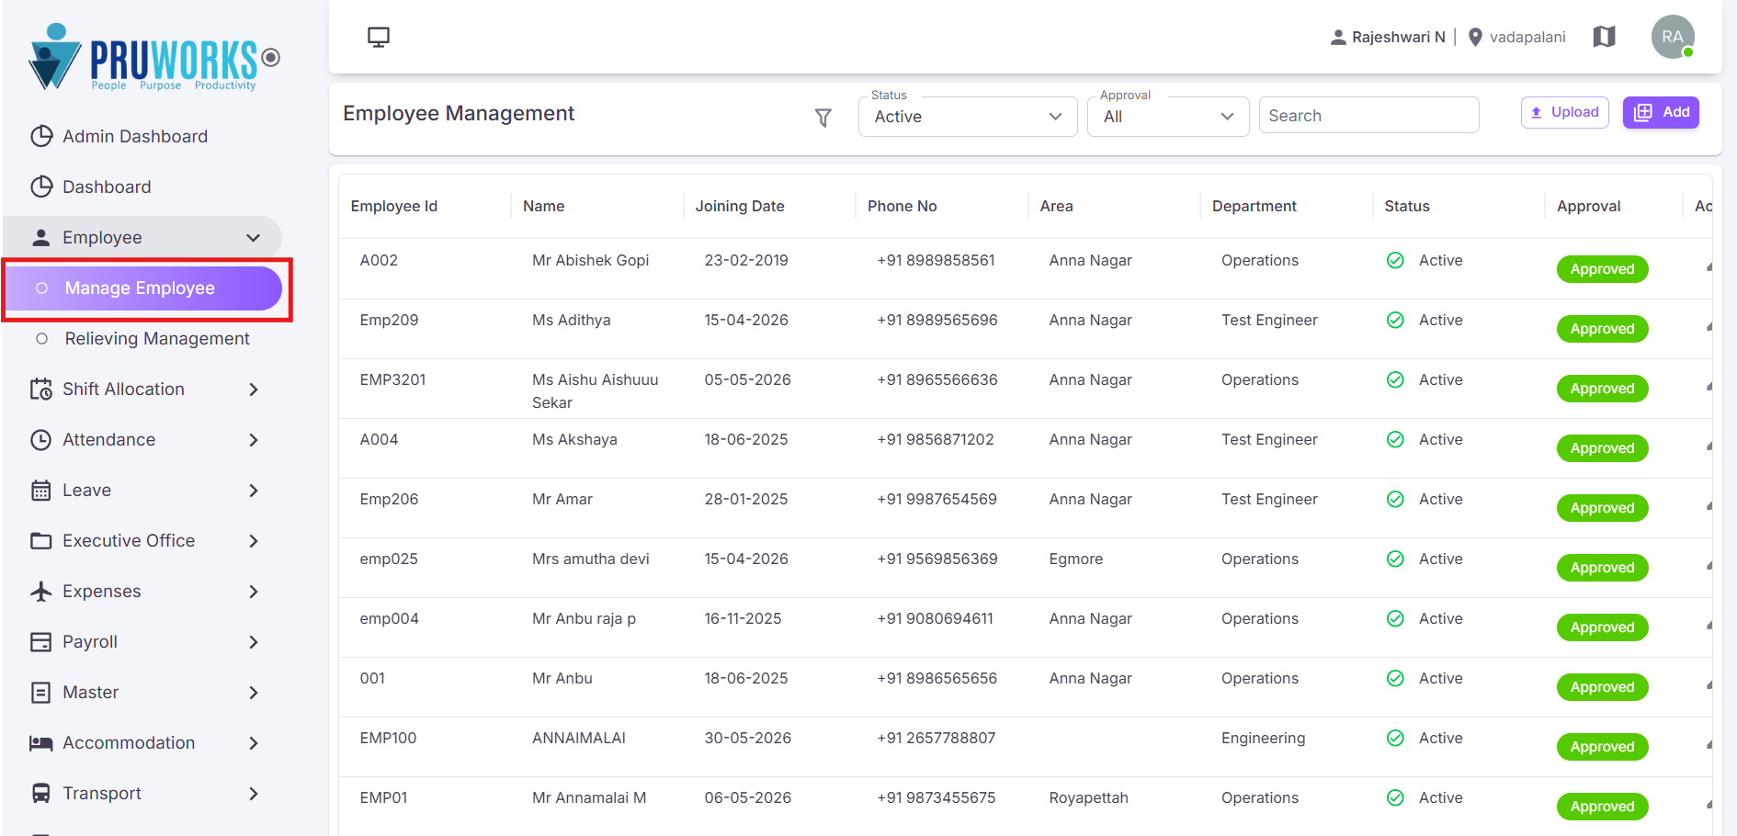Click the active check icon for Mr Abishek Gopi
1737x836 pixels.
pyautogui.click(x=1395, y=260)
